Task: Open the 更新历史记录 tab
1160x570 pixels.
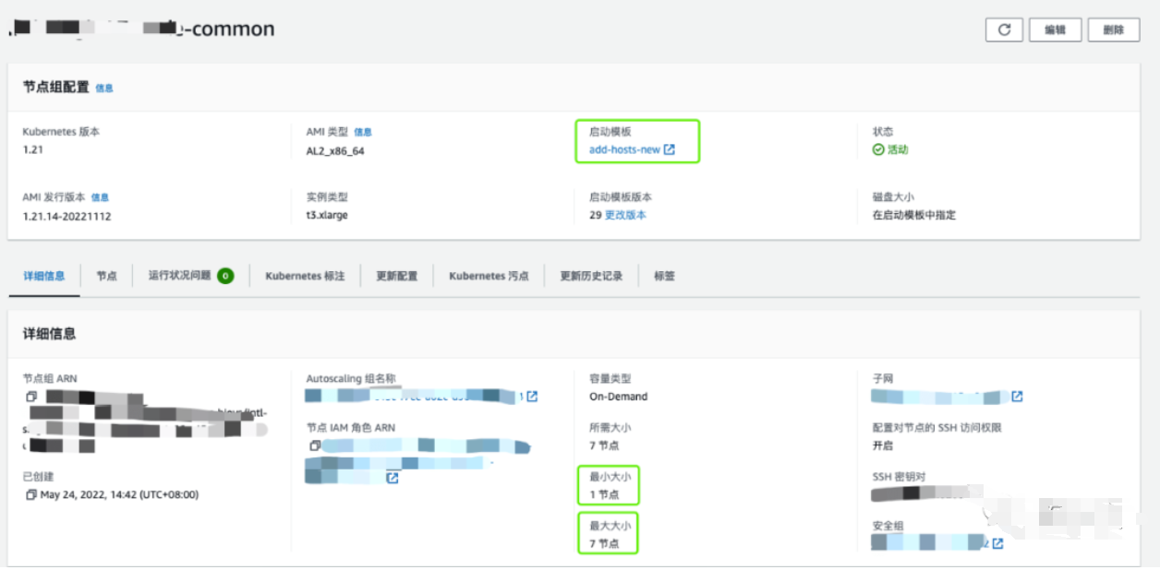Action: coord(591,276)
